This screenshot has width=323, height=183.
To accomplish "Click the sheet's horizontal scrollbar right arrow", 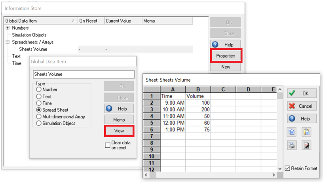I will tap(274, 175).
